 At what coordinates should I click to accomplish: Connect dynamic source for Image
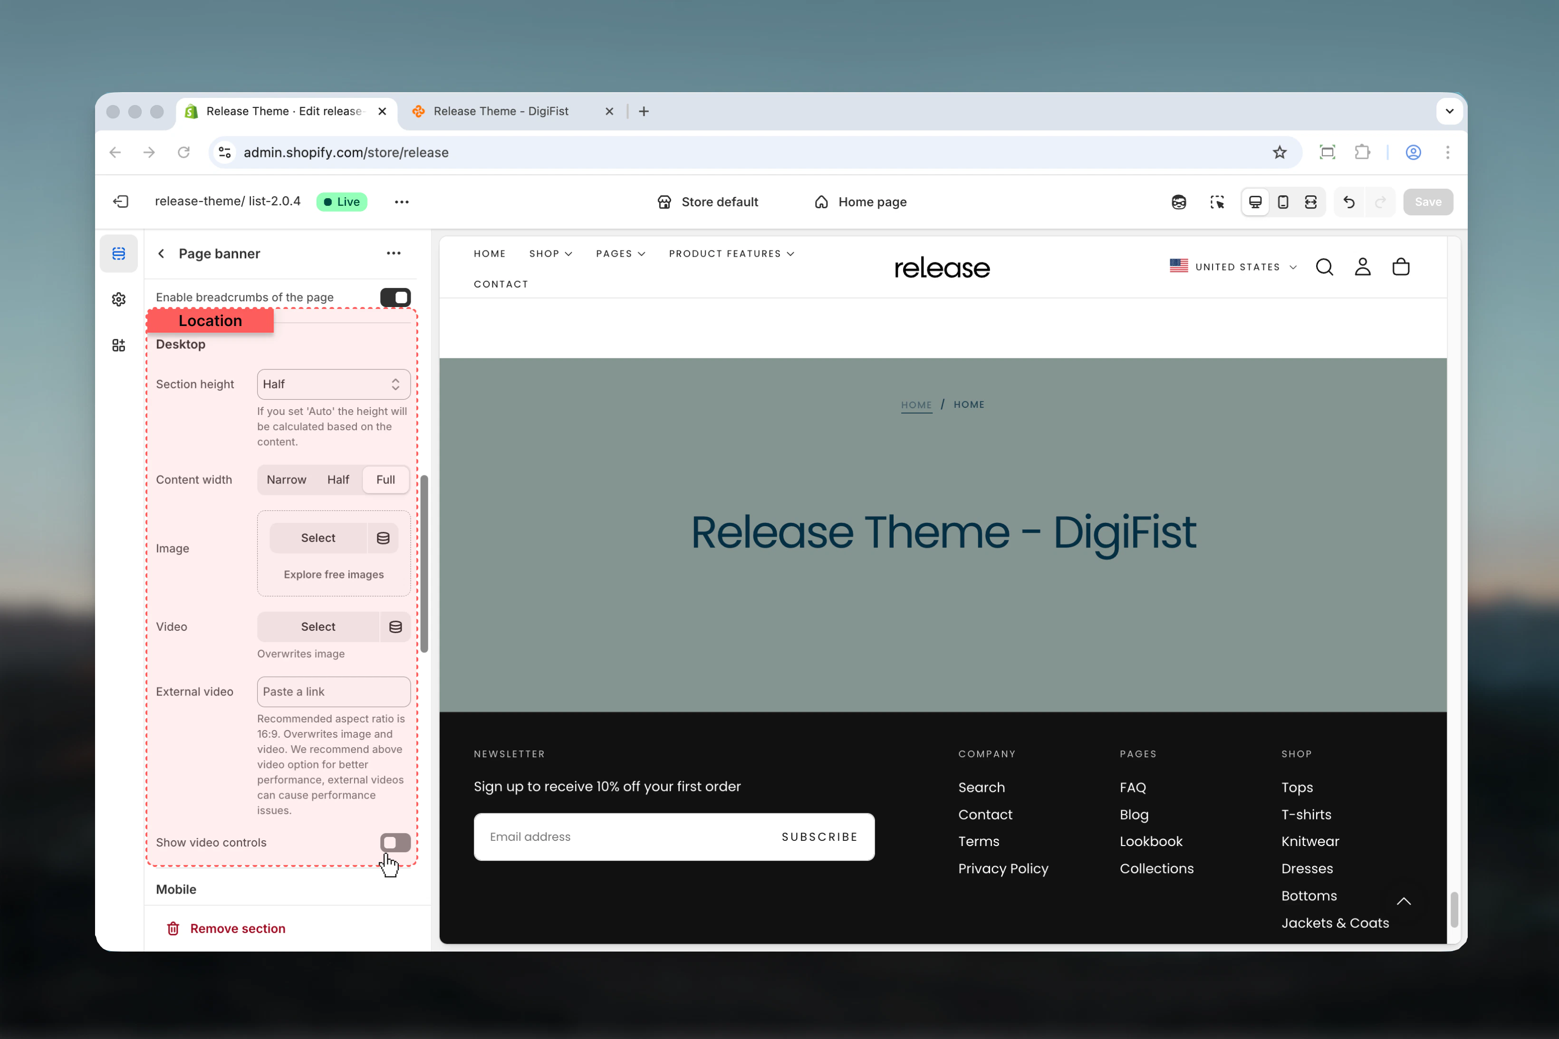(x=383, y=538)
